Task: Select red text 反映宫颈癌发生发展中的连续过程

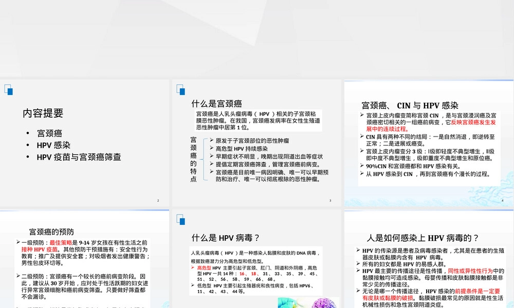Action: pos(431,125)
